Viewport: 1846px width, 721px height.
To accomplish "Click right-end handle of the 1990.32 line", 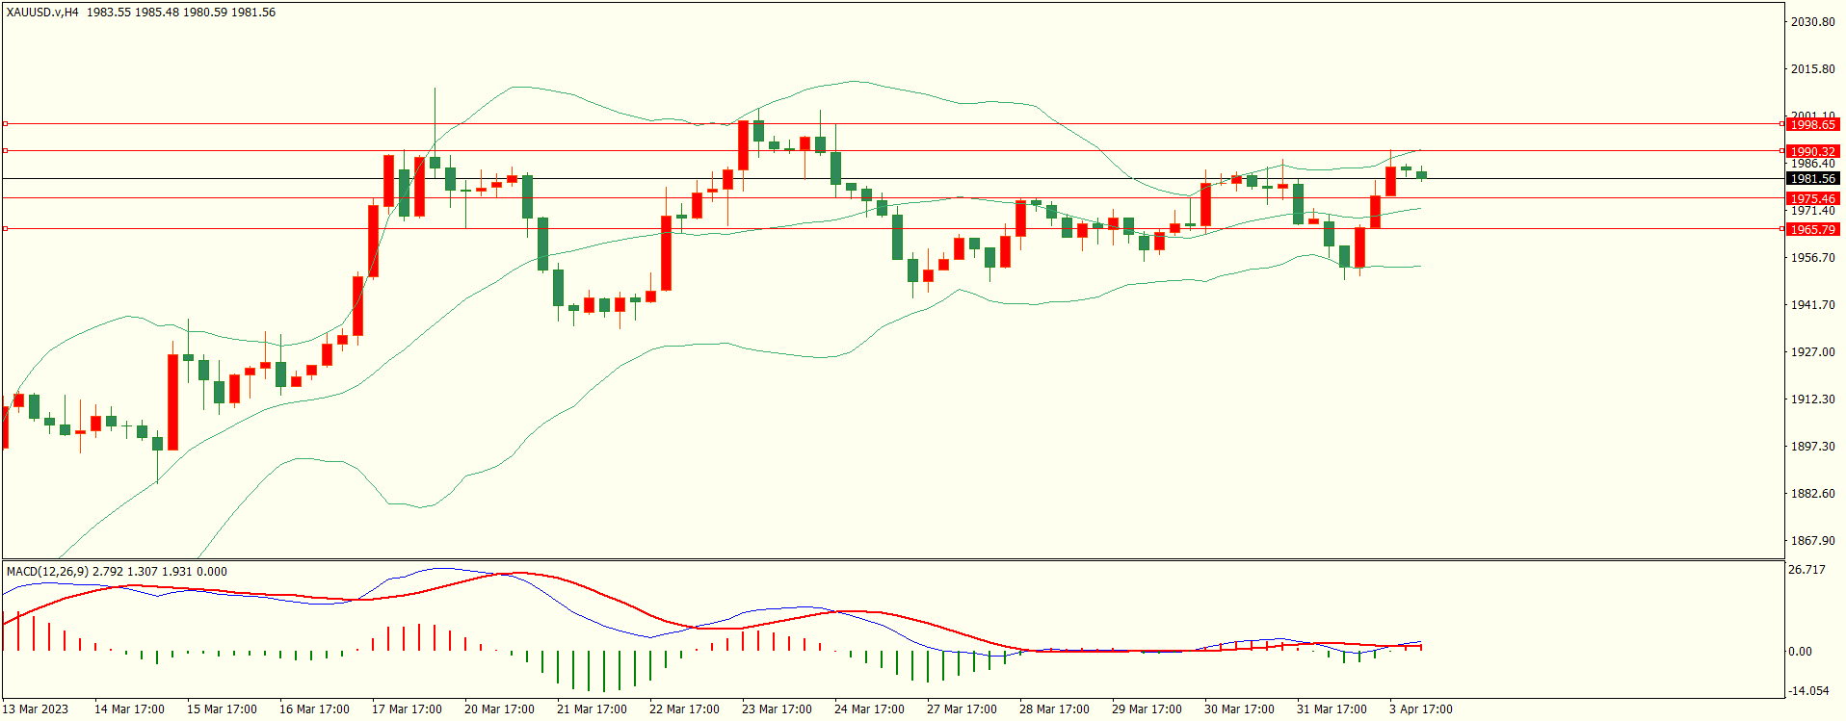I will point(1781,150).
